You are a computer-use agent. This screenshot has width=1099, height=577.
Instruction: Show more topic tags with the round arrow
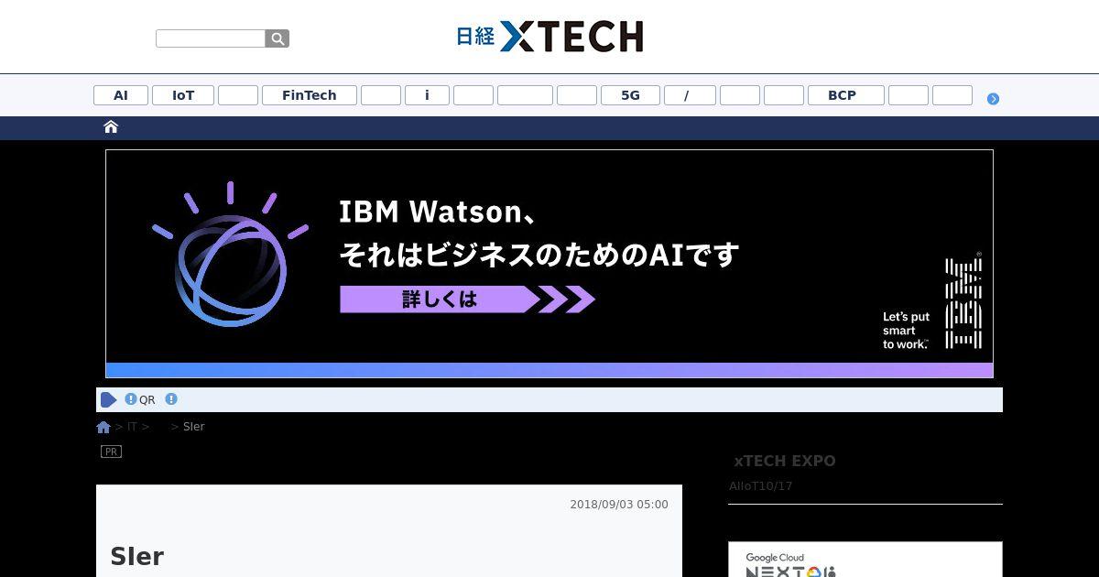point(993,99)
